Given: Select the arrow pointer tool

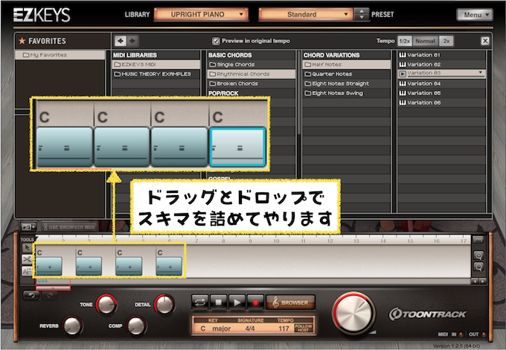Looking at the screenshot, I should pyautogui.click(x=27, y=248).
